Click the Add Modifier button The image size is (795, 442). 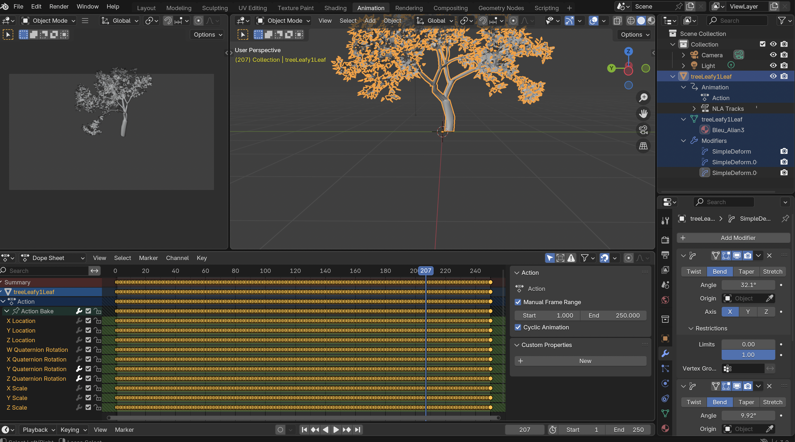(x=733, y=238)
